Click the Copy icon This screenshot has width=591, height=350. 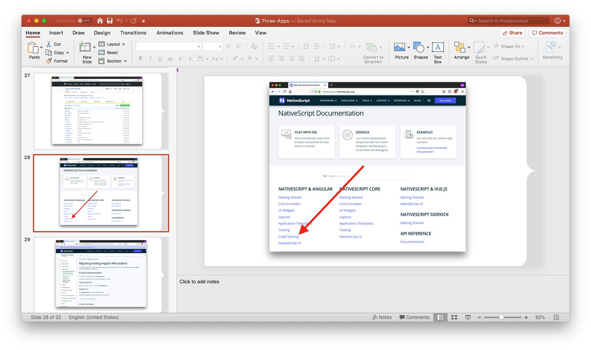49,53
